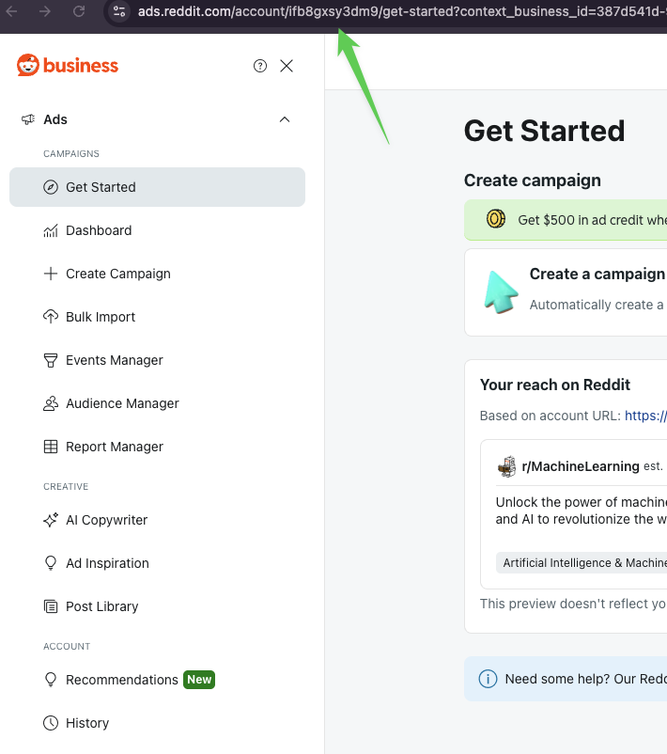Select the Dashboard chart icon
The height and width of the screenshot is (754, 667).
tap(50, 230)
